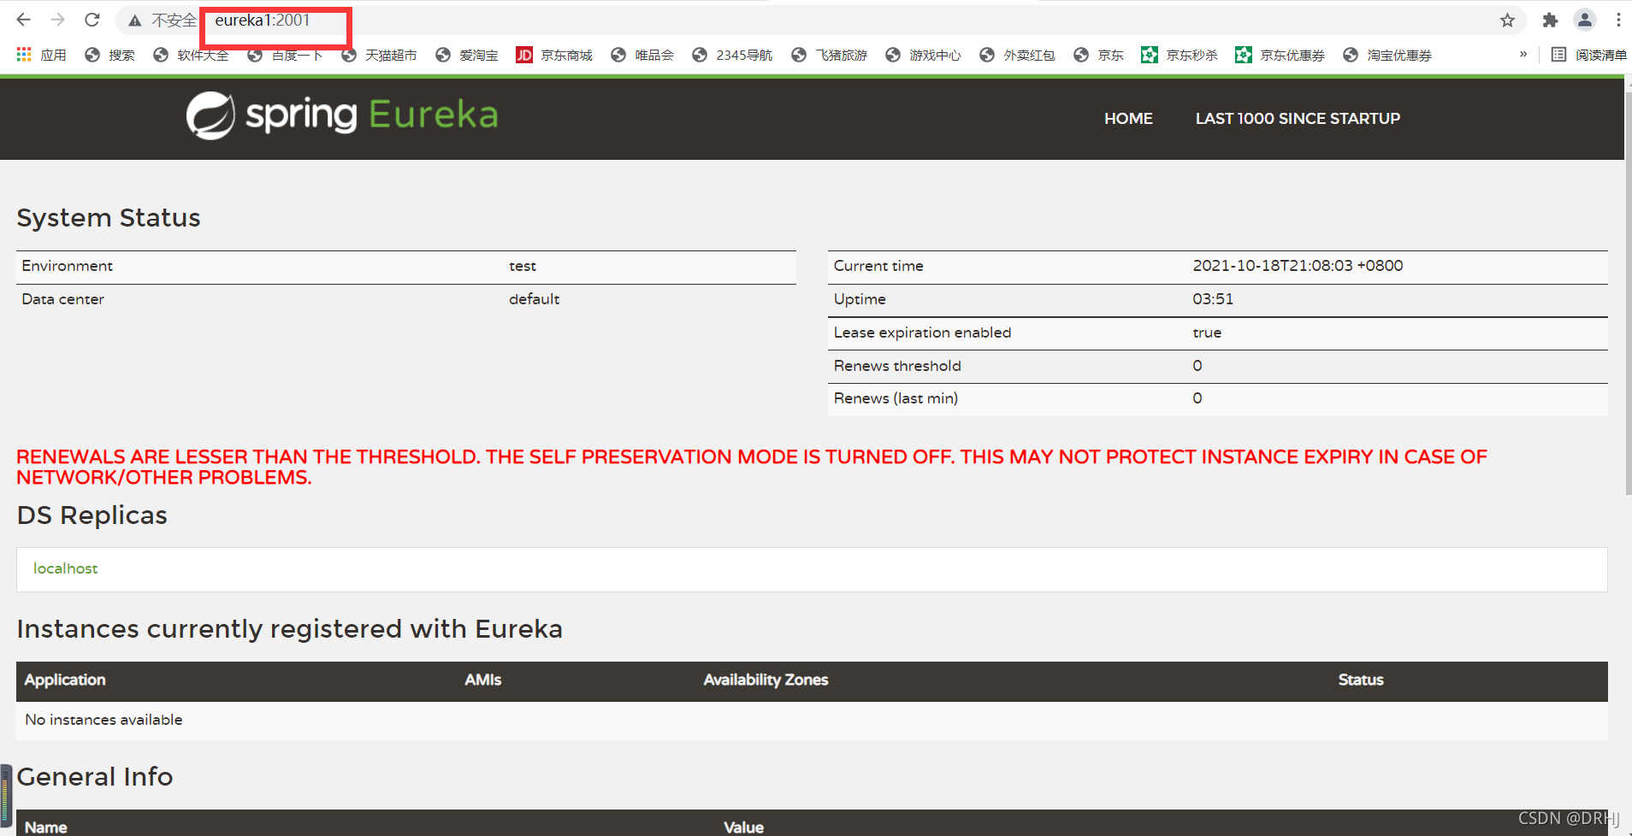Open the 游戏中心 bookmark
Image resolution: width=1632 pixels, height=836 pixels.
[923, 55]
